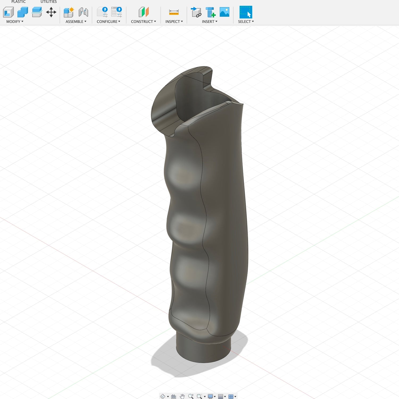Select the Zoom Window icon
The width and height of the screenshot is (399, 399).
[199, 396]
